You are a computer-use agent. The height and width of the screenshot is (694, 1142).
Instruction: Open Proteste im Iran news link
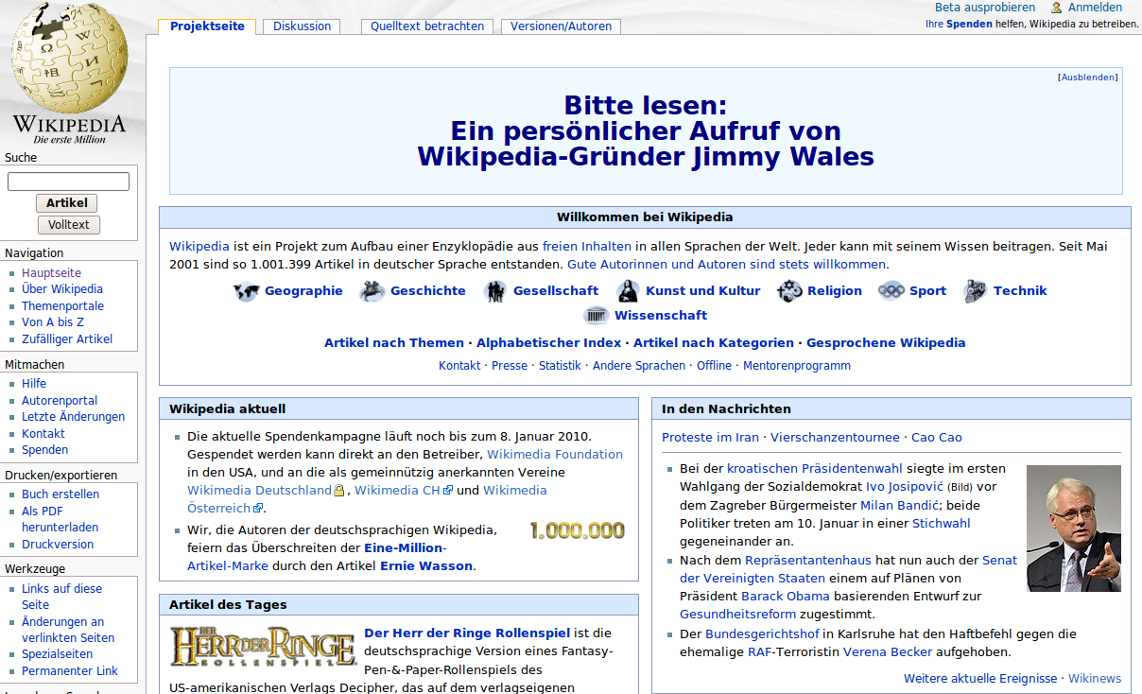(x=710, y=438)
